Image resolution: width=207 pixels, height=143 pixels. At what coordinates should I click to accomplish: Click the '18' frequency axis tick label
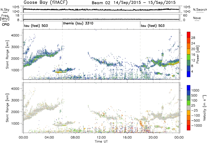point(17,15)
